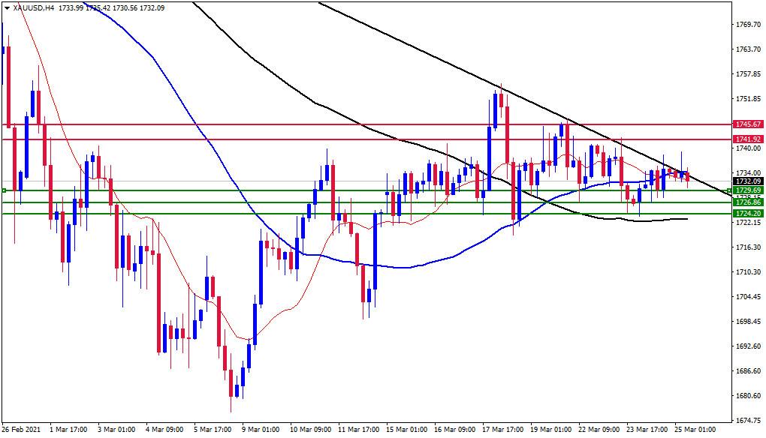This screenshot has width=766, height=438.
Task: Click the right green handle of 1729.69 line
Action: click(x=729, y=190)
